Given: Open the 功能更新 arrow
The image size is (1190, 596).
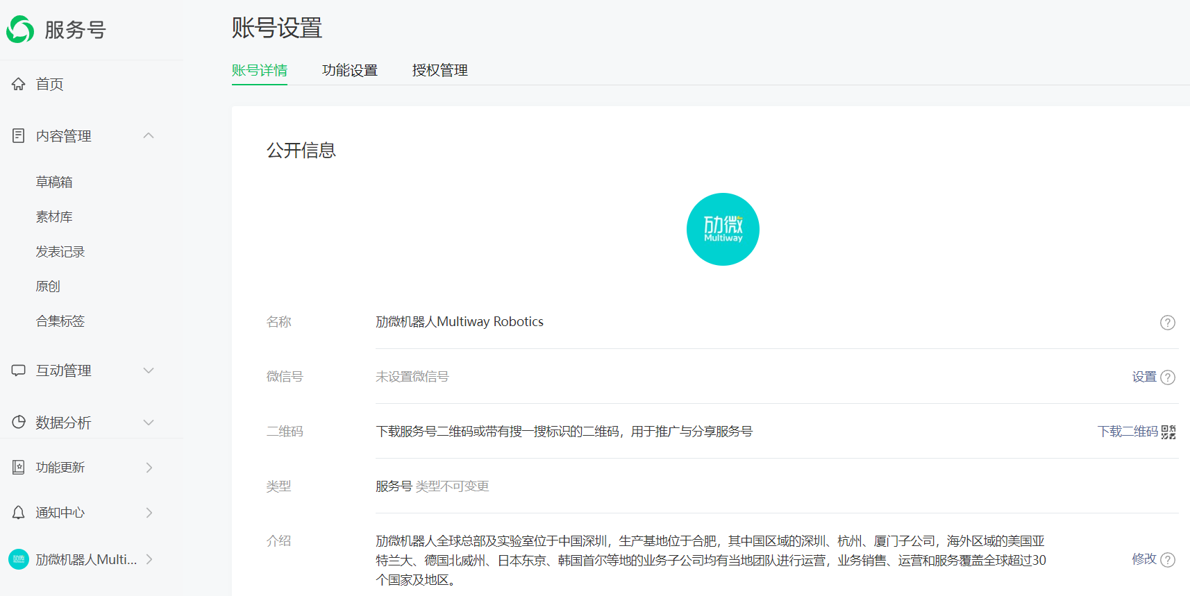Looking at the screenshot, I should [149, 468].
